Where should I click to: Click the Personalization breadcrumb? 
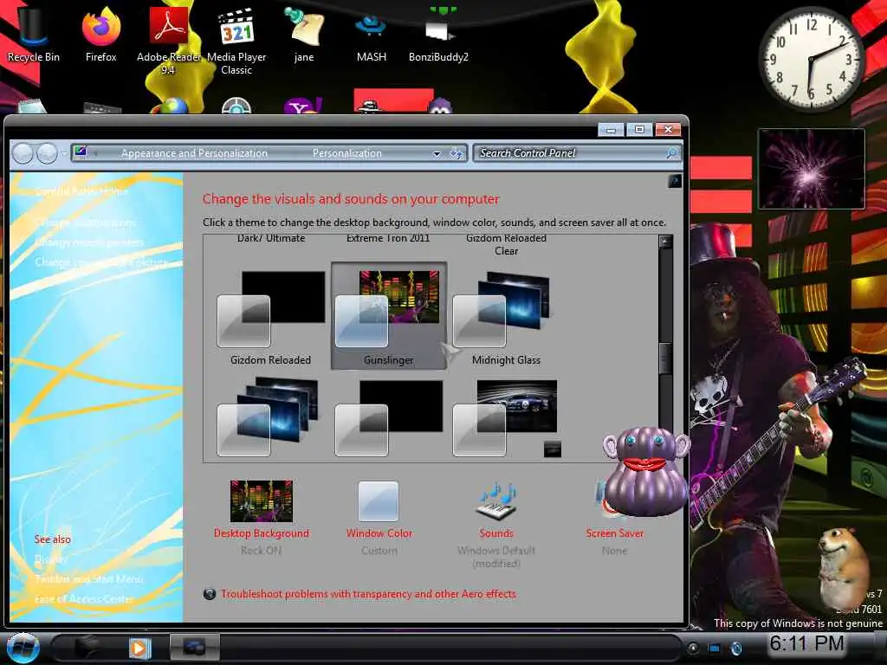pos(346,153)
